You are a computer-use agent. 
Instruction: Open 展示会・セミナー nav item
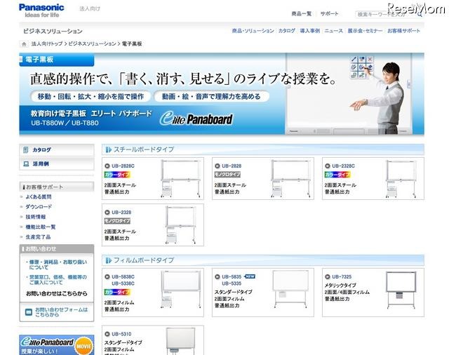pyautogui.click(x=365, y=31)
